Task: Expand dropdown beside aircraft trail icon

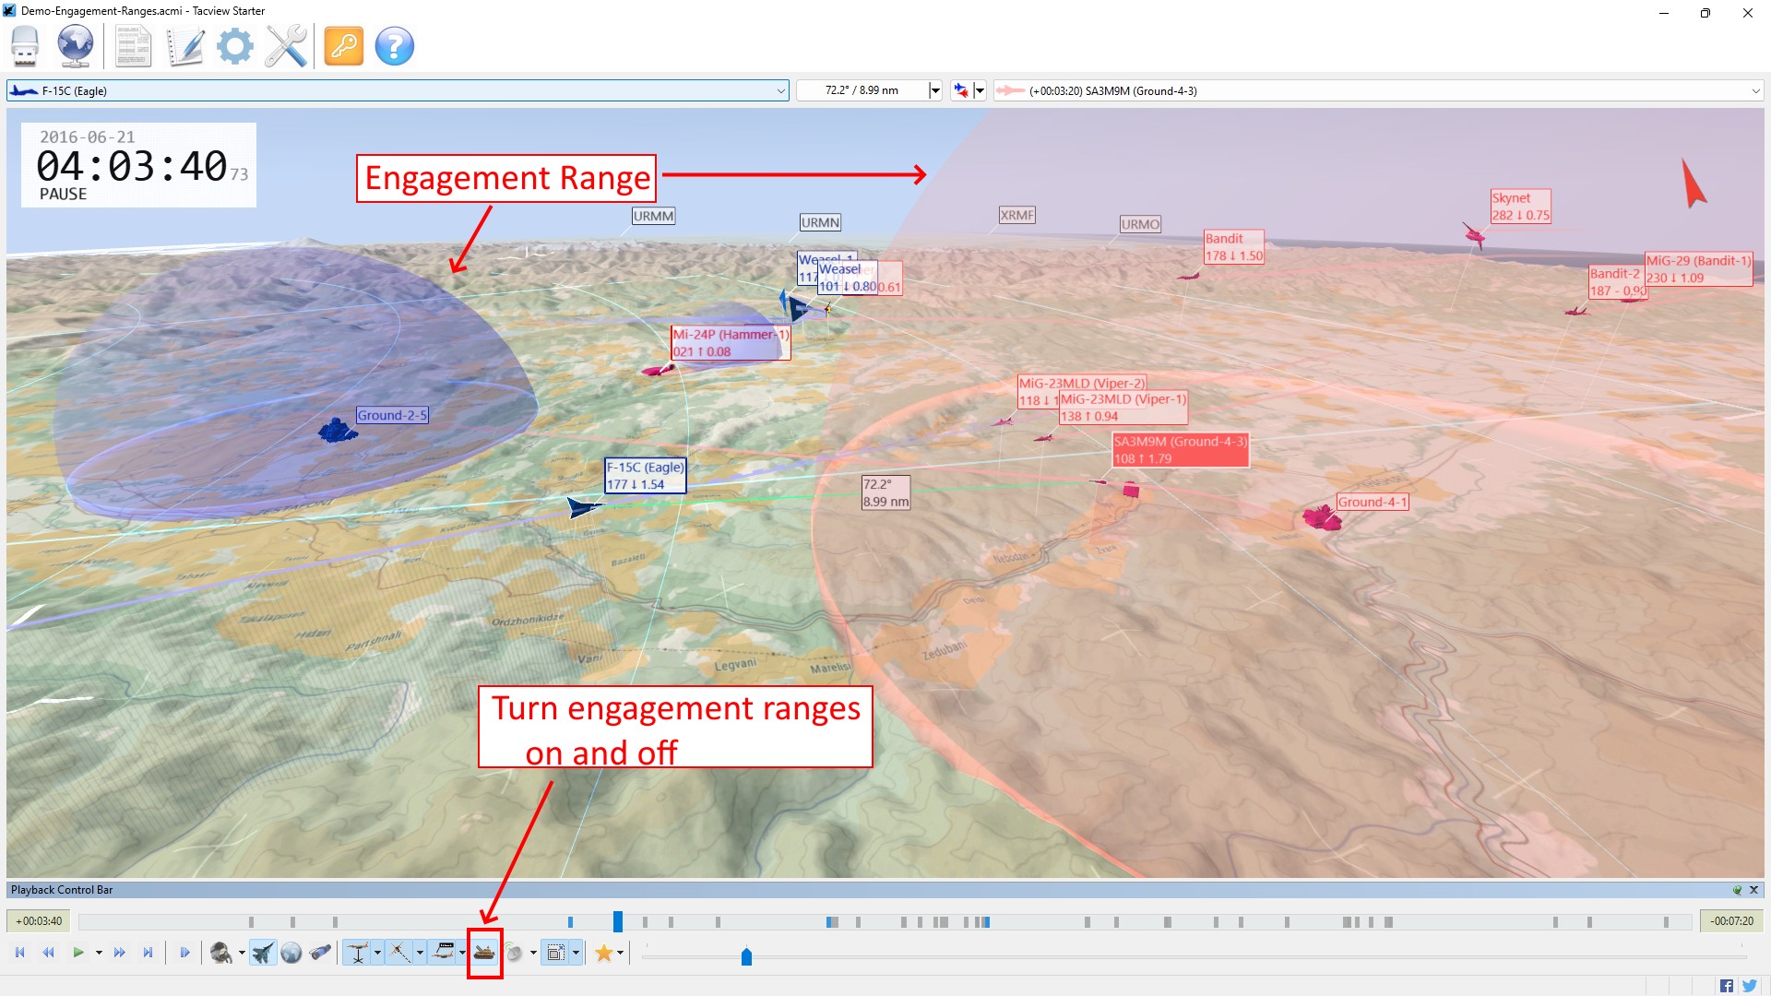Action: pyautogui.click(x=420, y=953)
